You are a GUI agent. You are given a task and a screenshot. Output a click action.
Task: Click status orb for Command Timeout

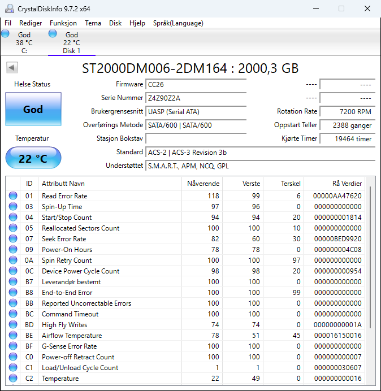(x=13, y=314)
